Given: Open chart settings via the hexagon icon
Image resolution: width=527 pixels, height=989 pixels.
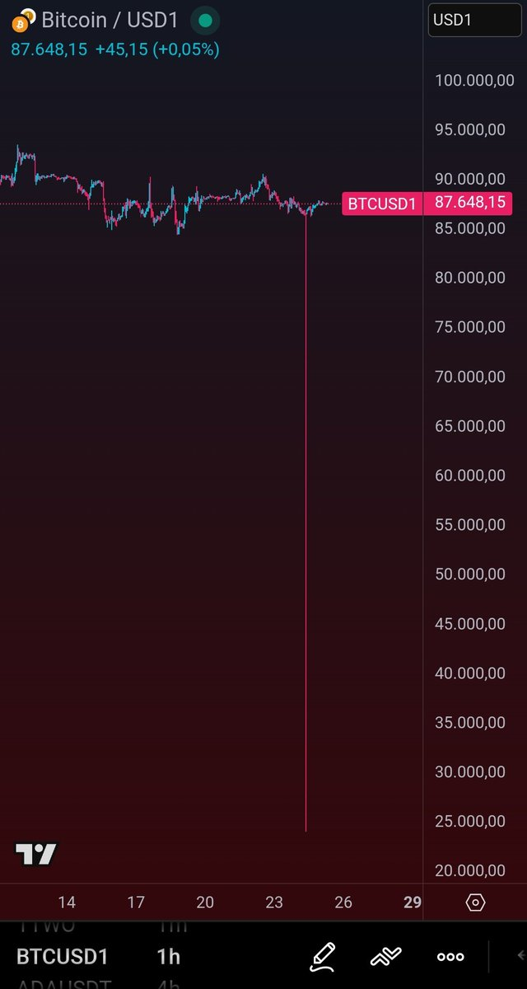Looking at the screenshot, I should pos(476,903).
